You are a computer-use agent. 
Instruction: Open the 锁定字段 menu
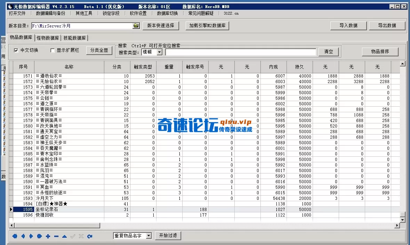click(111, 13)
